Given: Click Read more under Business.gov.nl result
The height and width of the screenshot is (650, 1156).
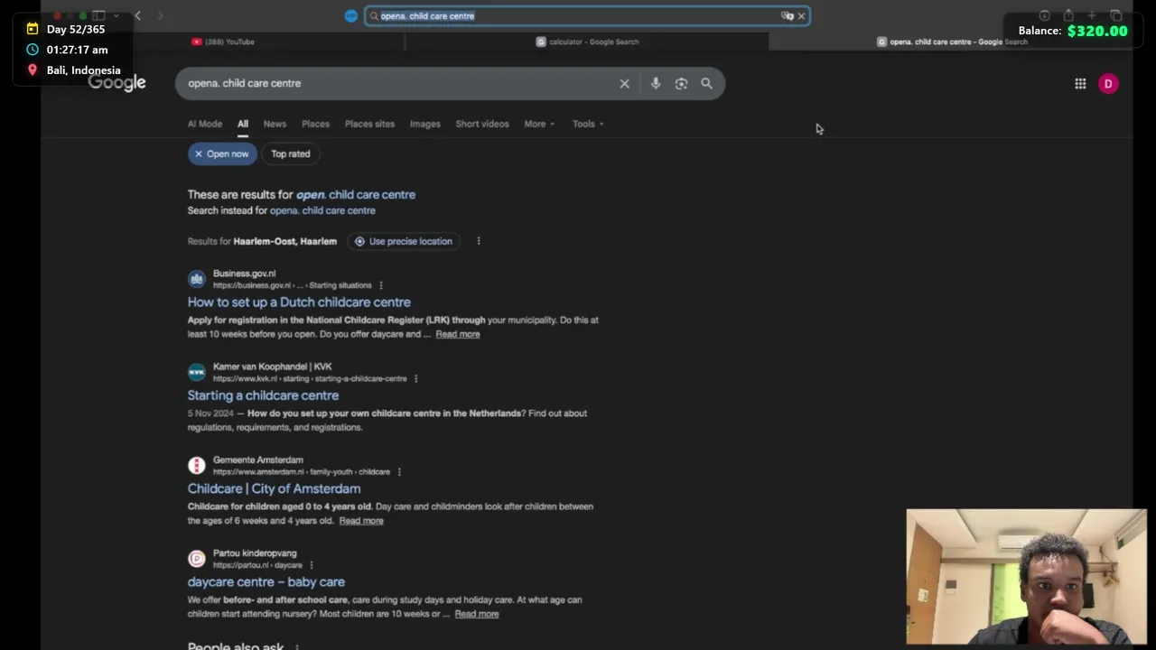Looking at the screenshot, I should click(458, 334).
